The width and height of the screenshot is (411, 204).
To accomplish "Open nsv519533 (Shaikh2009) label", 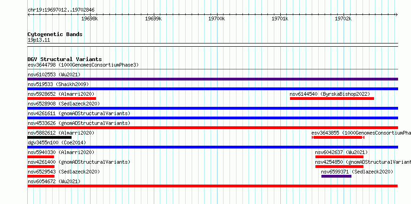I will click(58, 84).
